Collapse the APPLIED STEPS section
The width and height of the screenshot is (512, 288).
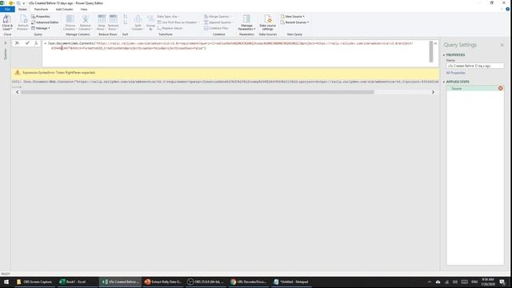tap(444, 82)
